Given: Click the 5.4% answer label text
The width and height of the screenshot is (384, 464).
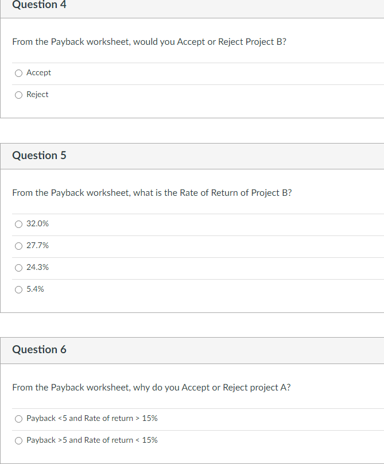Looking at the screenshot, I should pos(35,289).
